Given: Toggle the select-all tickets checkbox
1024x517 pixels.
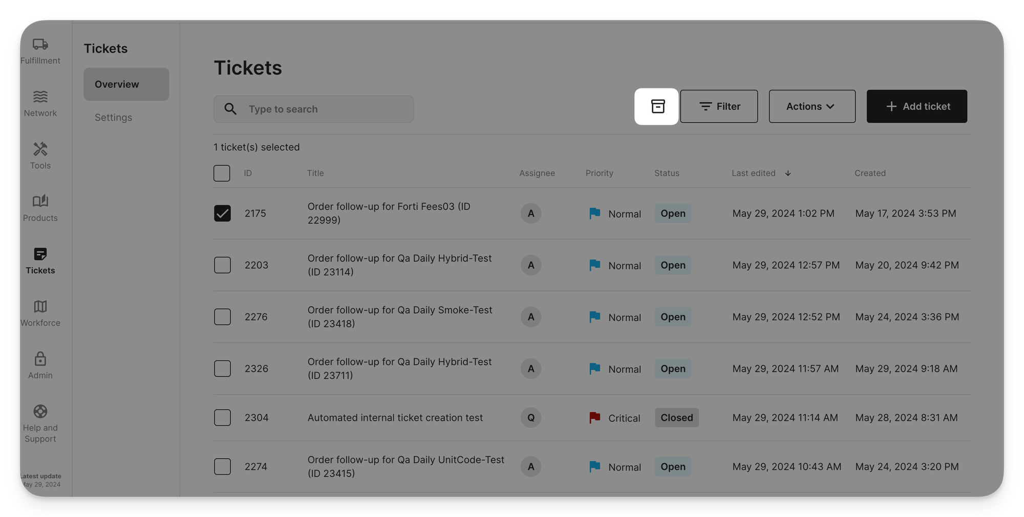Looking at the screenshot, I should point(222,173).
